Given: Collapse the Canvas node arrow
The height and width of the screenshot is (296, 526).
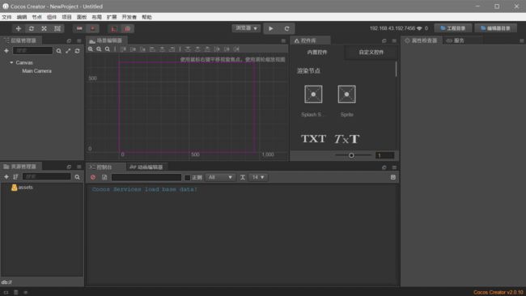Looking at the screenshot, I should (x=11, y=63).
